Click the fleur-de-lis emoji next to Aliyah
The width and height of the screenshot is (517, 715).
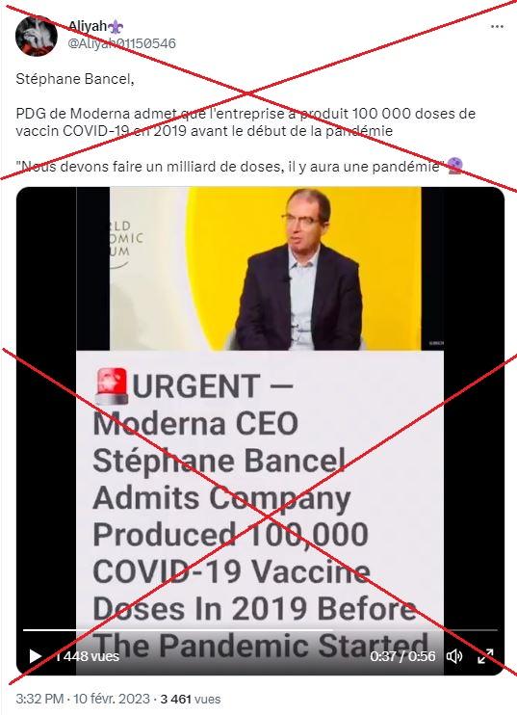tap(116, 27)
